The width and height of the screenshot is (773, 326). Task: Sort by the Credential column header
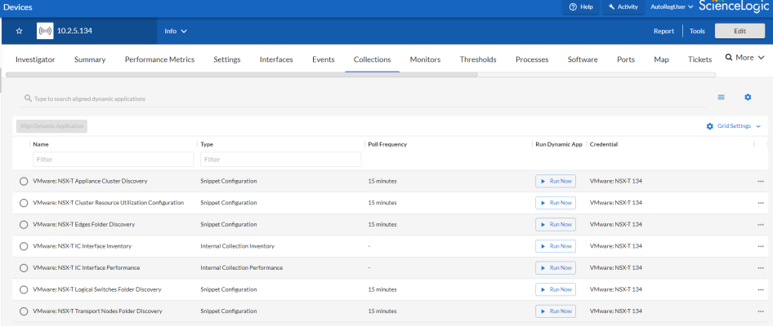(x=603, y=144)
